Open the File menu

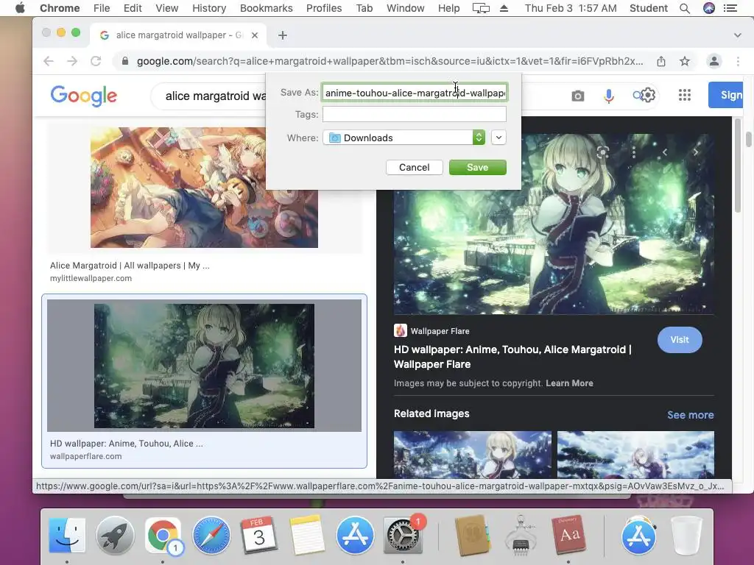[102, 8]
